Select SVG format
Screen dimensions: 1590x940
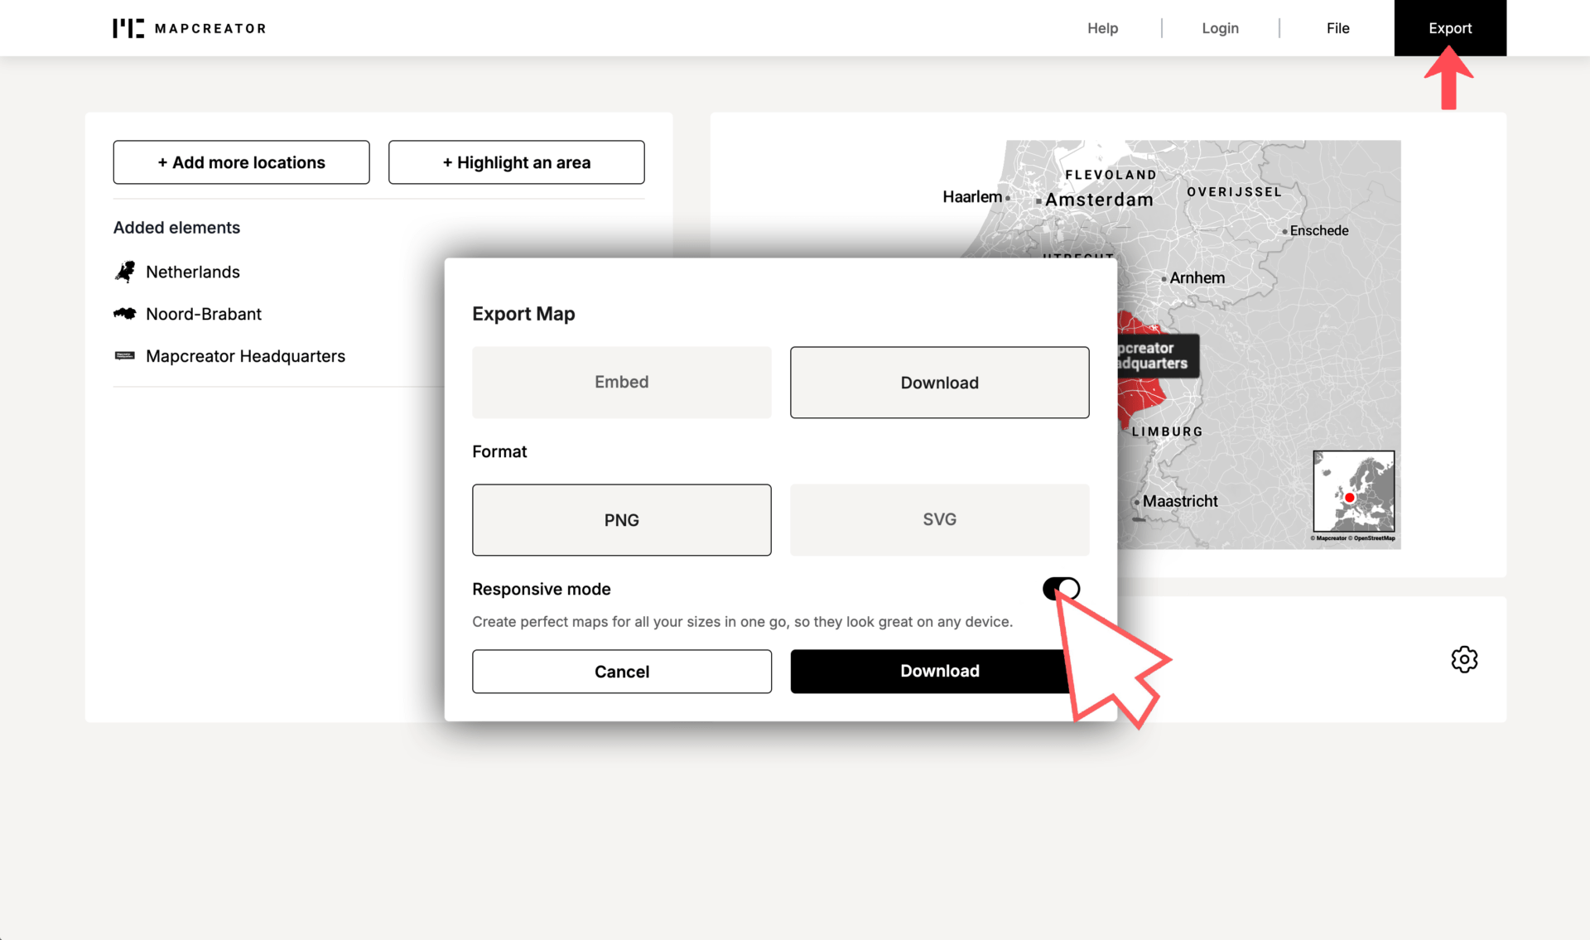click(x=938, y=519)
